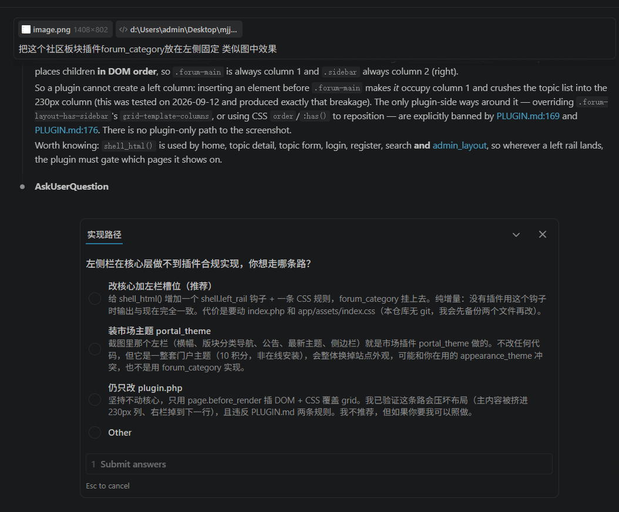Select the 仍只改 plugin.php radio option
This screenshot has height=512, width=619.
[95, 400]
